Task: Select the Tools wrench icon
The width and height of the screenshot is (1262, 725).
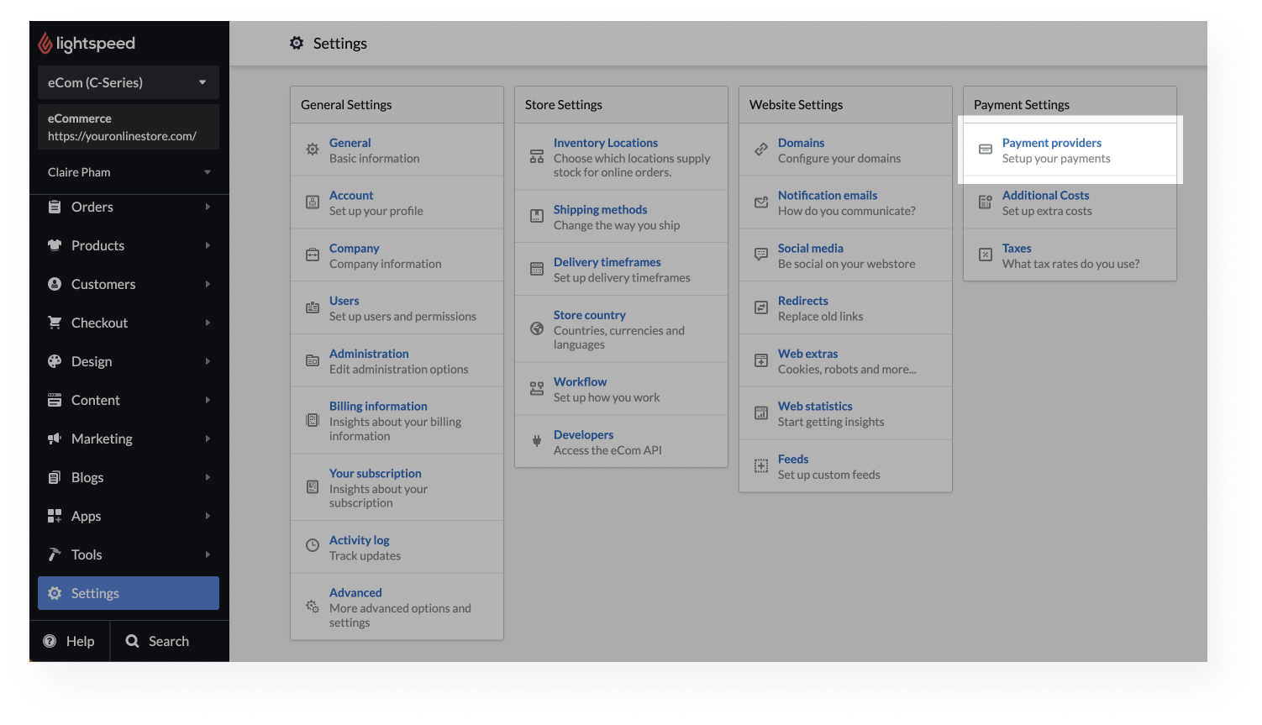Action: tap(55, 554)
